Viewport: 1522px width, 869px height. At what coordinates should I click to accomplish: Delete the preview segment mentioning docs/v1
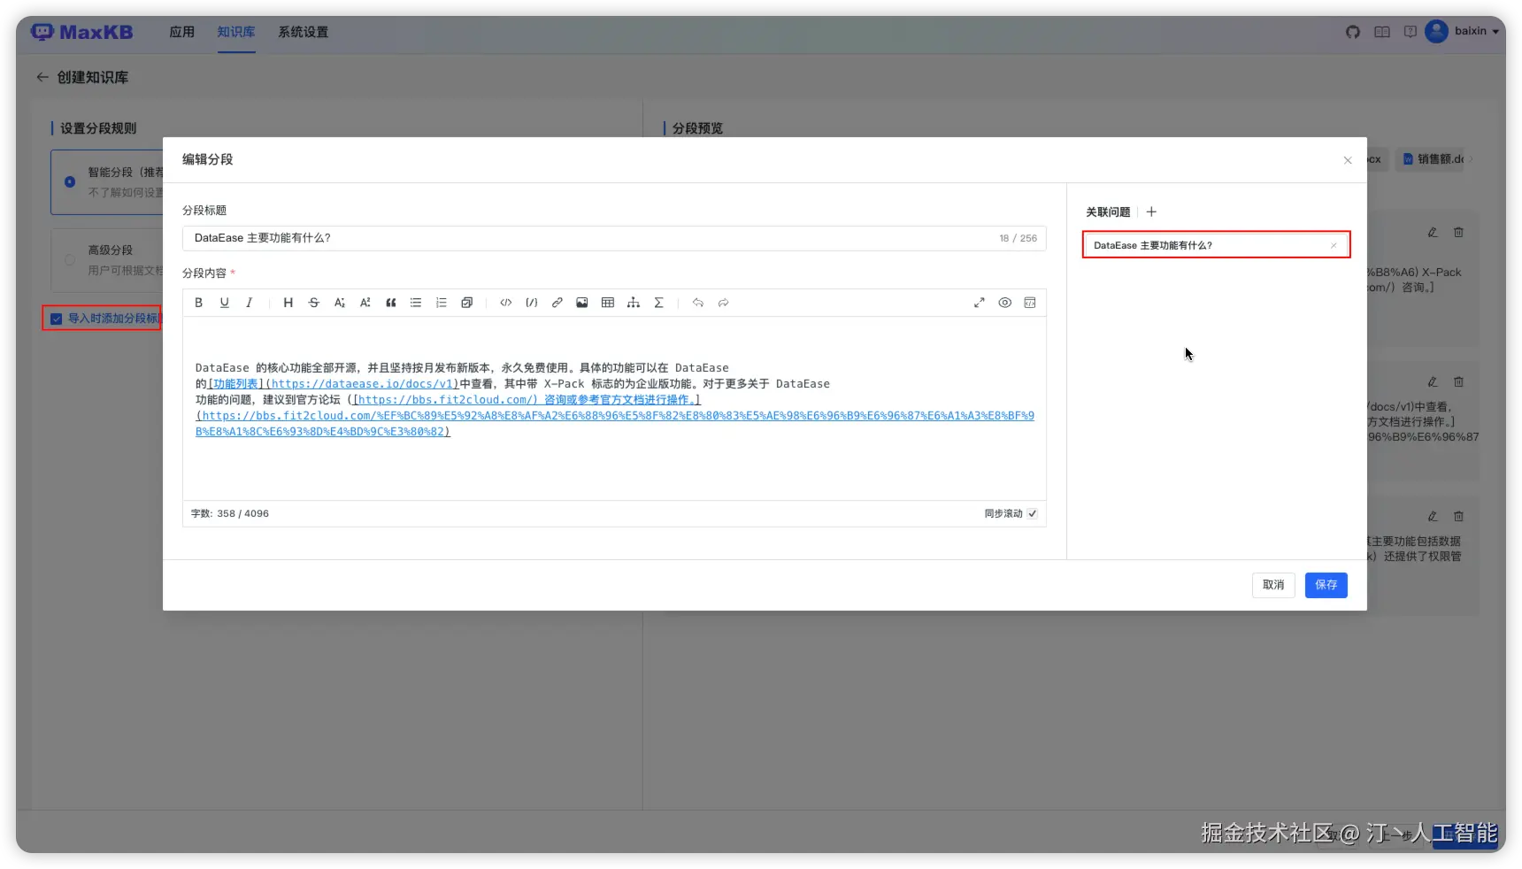[1458, 382]
